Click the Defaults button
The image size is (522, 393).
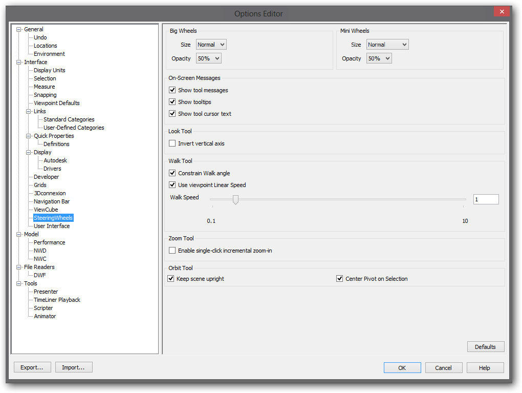pos(485,347)
